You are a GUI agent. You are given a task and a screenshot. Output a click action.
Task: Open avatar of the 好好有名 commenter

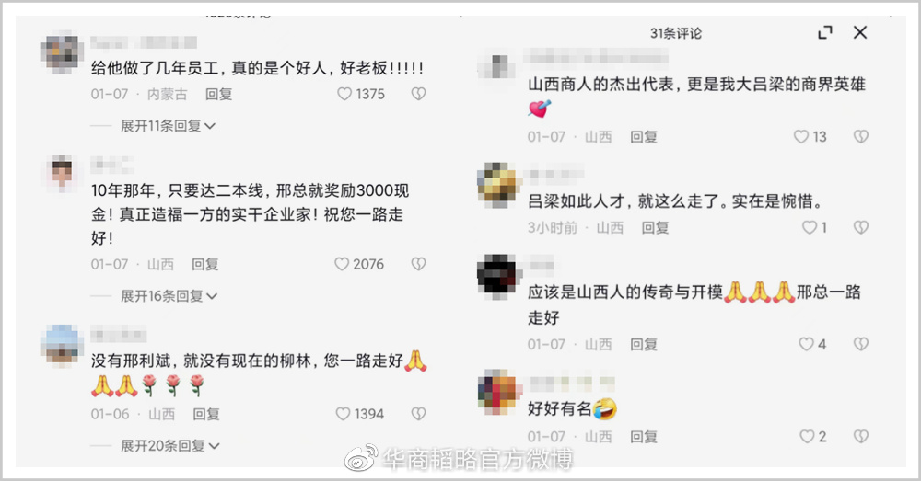tap(499, 392)
